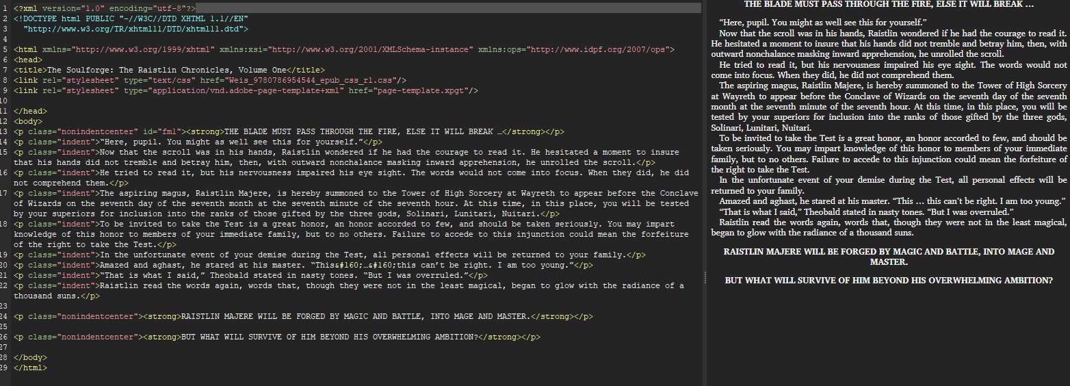Click the opening head tag in code
Viewport: 1070px width, 386px height.
coord(28,60)
